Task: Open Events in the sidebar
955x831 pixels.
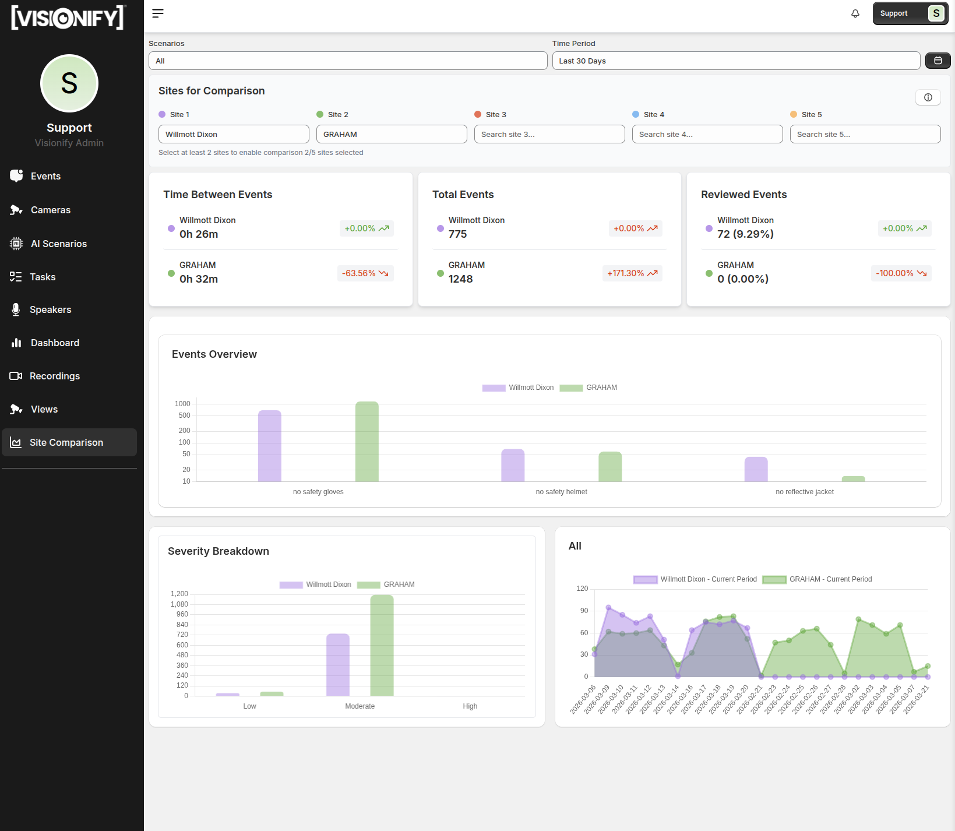Action: click(69, 176)
